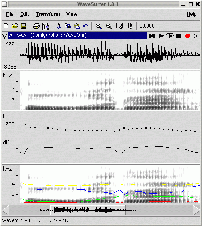Start recording with the red circle button
This screenshot has width=202, height=226.
pyautogui.click(x=188, y=36)
